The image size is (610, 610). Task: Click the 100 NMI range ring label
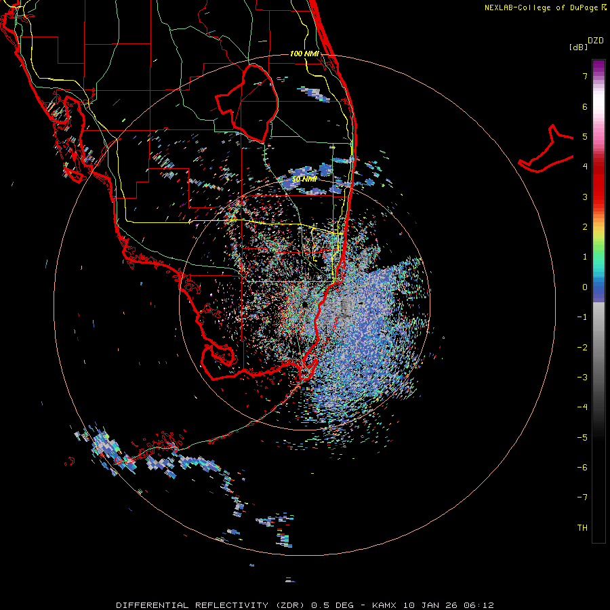coord(304,54)
